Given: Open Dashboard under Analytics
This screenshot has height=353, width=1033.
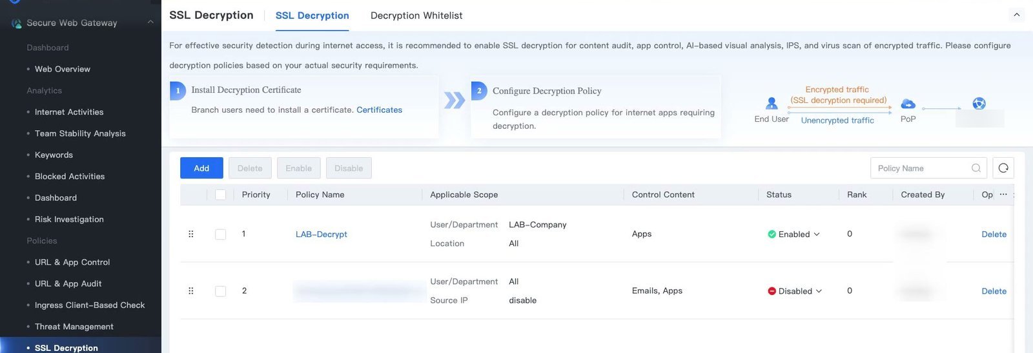Looking at the screenshot, I should tap(56, 198).
